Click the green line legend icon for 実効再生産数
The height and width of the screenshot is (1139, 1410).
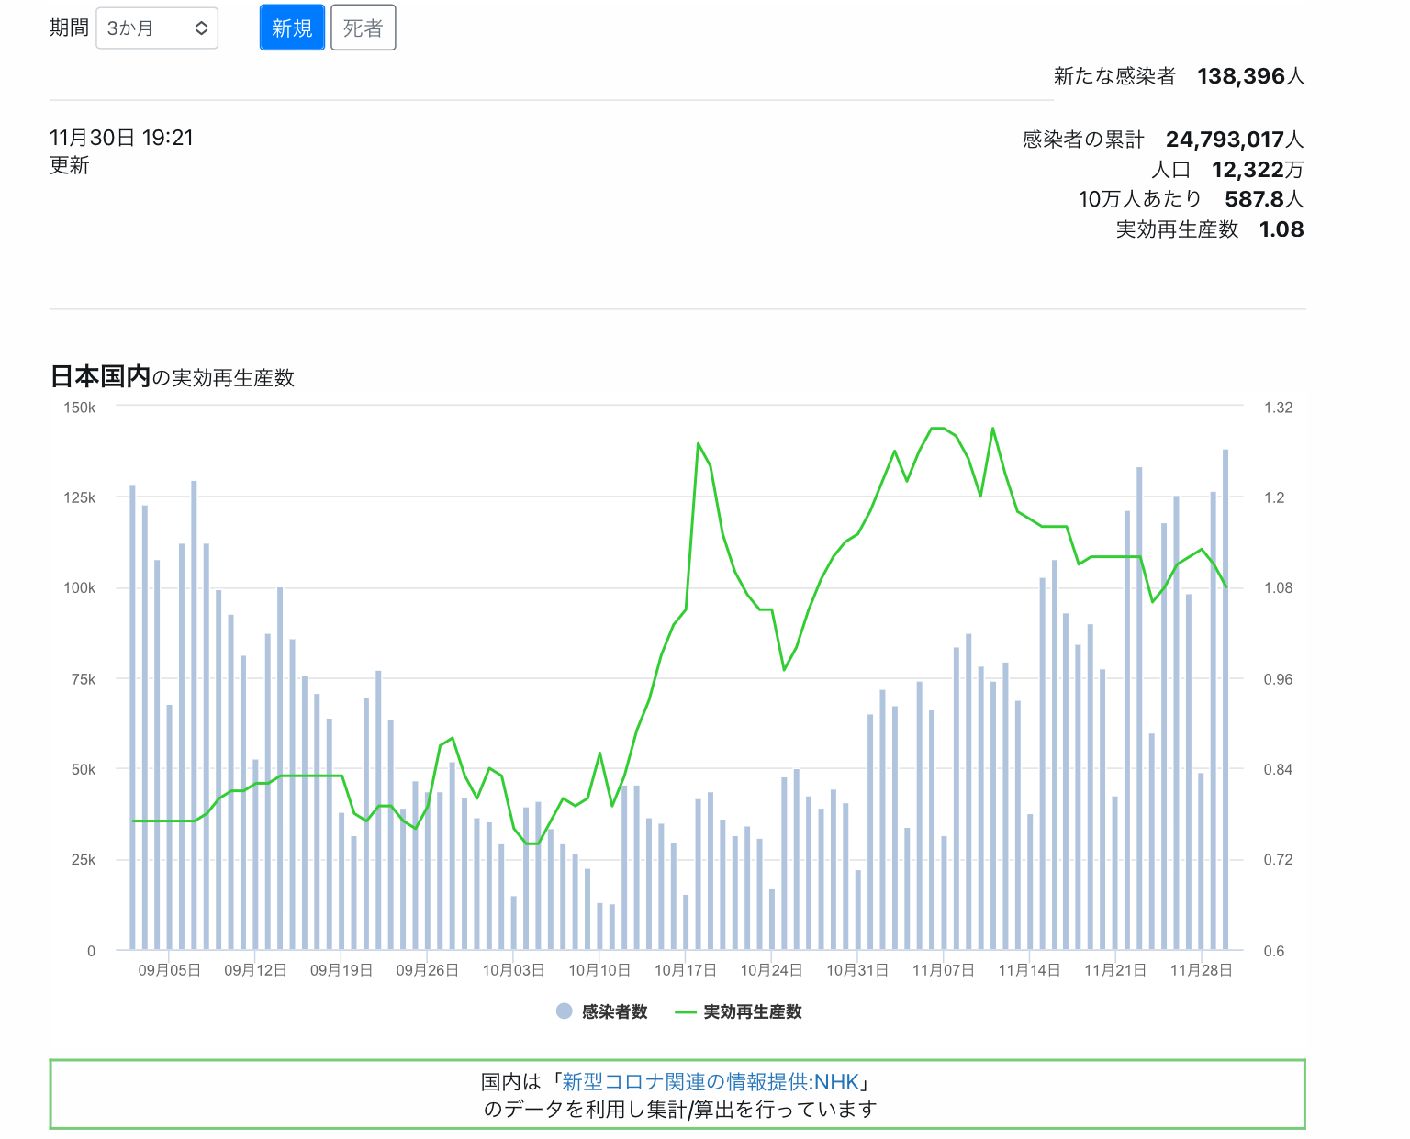tap(685, 1011)
